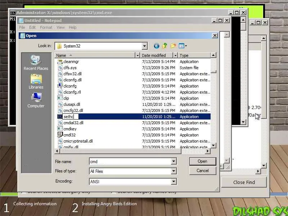Image resolution: width=288 pixels, height=216 pixels.
Task: Click the cmd window scrollbar down arrow
Action: pos(243,122)
